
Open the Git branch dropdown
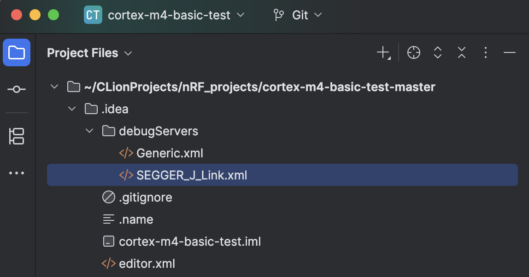(x=318, y=15)
